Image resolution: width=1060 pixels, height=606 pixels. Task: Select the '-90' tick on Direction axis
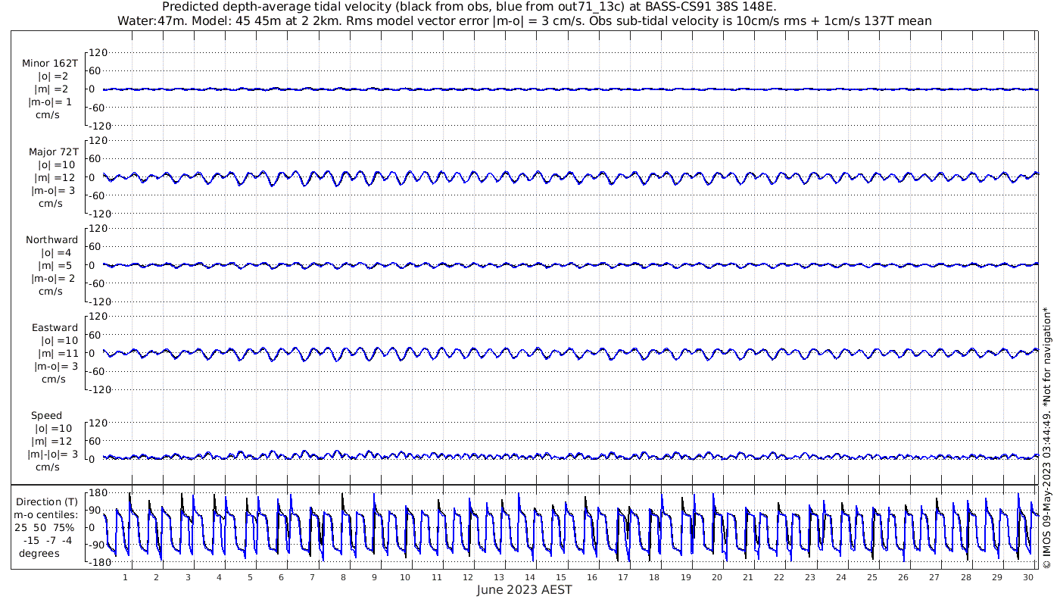(x=95, y=545)
